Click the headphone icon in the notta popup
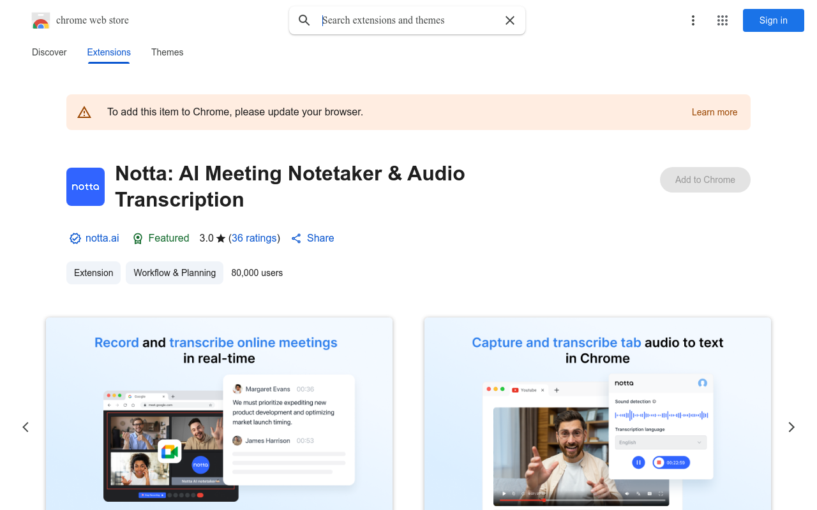Screen dimensions: 817x510 point(703,383)
